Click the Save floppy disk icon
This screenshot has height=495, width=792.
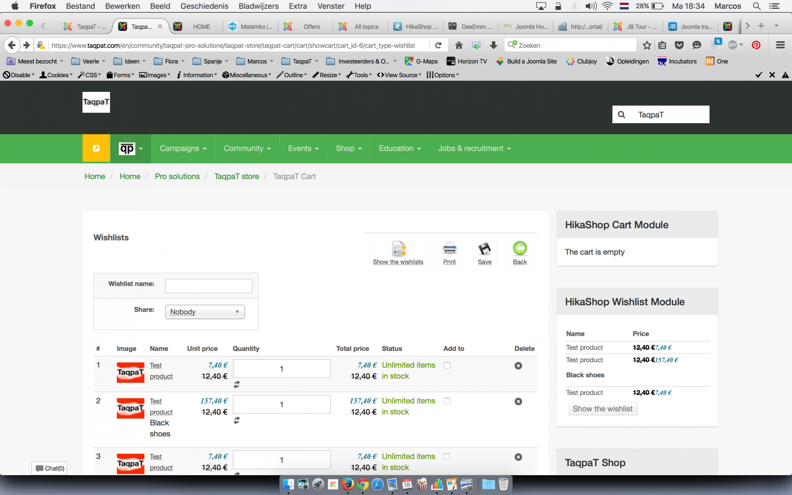(x=484, y=249)
